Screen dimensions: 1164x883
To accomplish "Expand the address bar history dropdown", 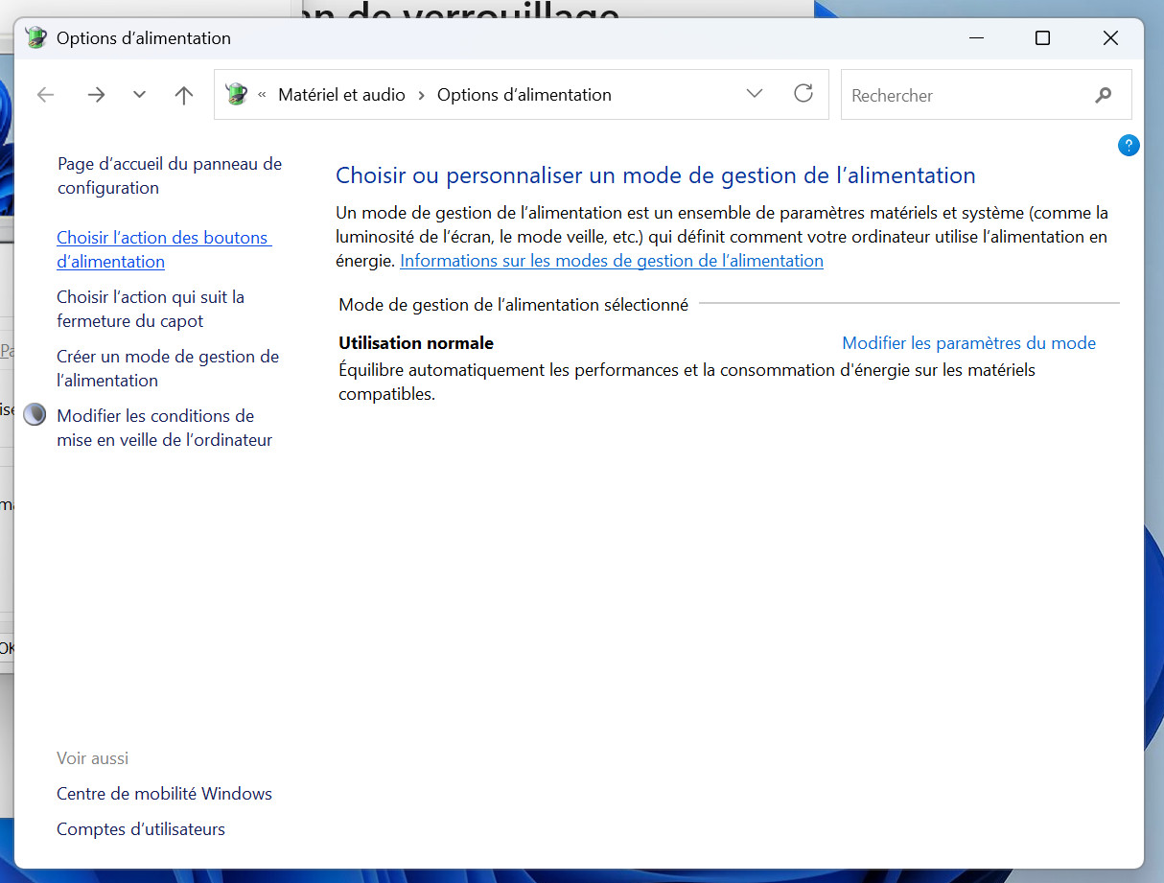I will (755, 94).
